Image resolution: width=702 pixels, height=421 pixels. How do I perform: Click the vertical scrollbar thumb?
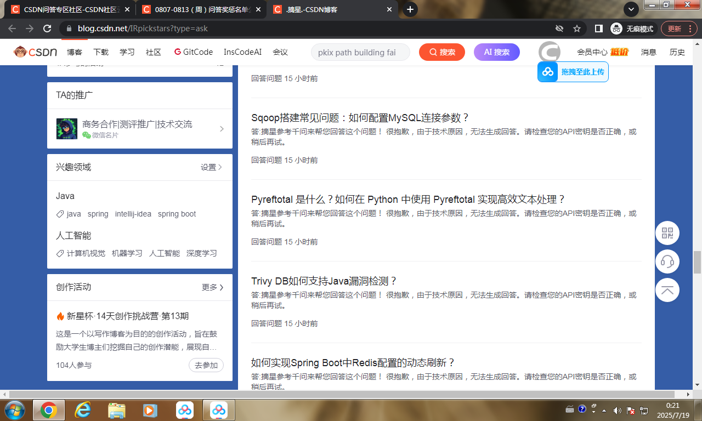click(697, 262)
